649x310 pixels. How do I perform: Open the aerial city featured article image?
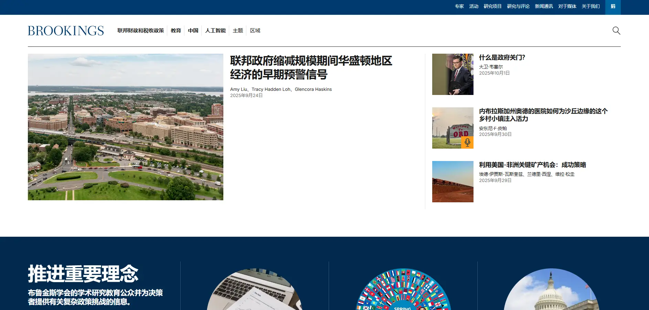pos(125,127)
